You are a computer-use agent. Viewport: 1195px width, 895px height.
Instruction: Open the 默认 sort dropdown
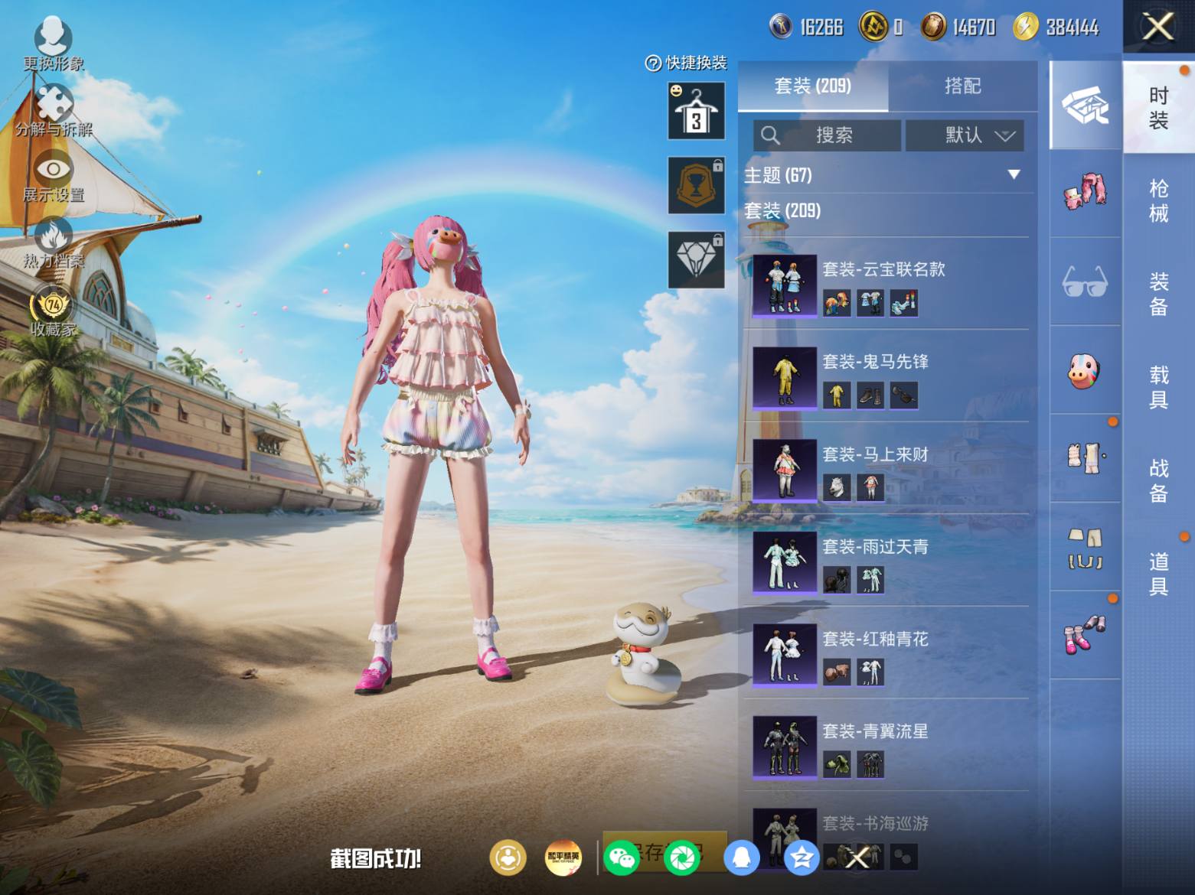(x=965, y=135)
